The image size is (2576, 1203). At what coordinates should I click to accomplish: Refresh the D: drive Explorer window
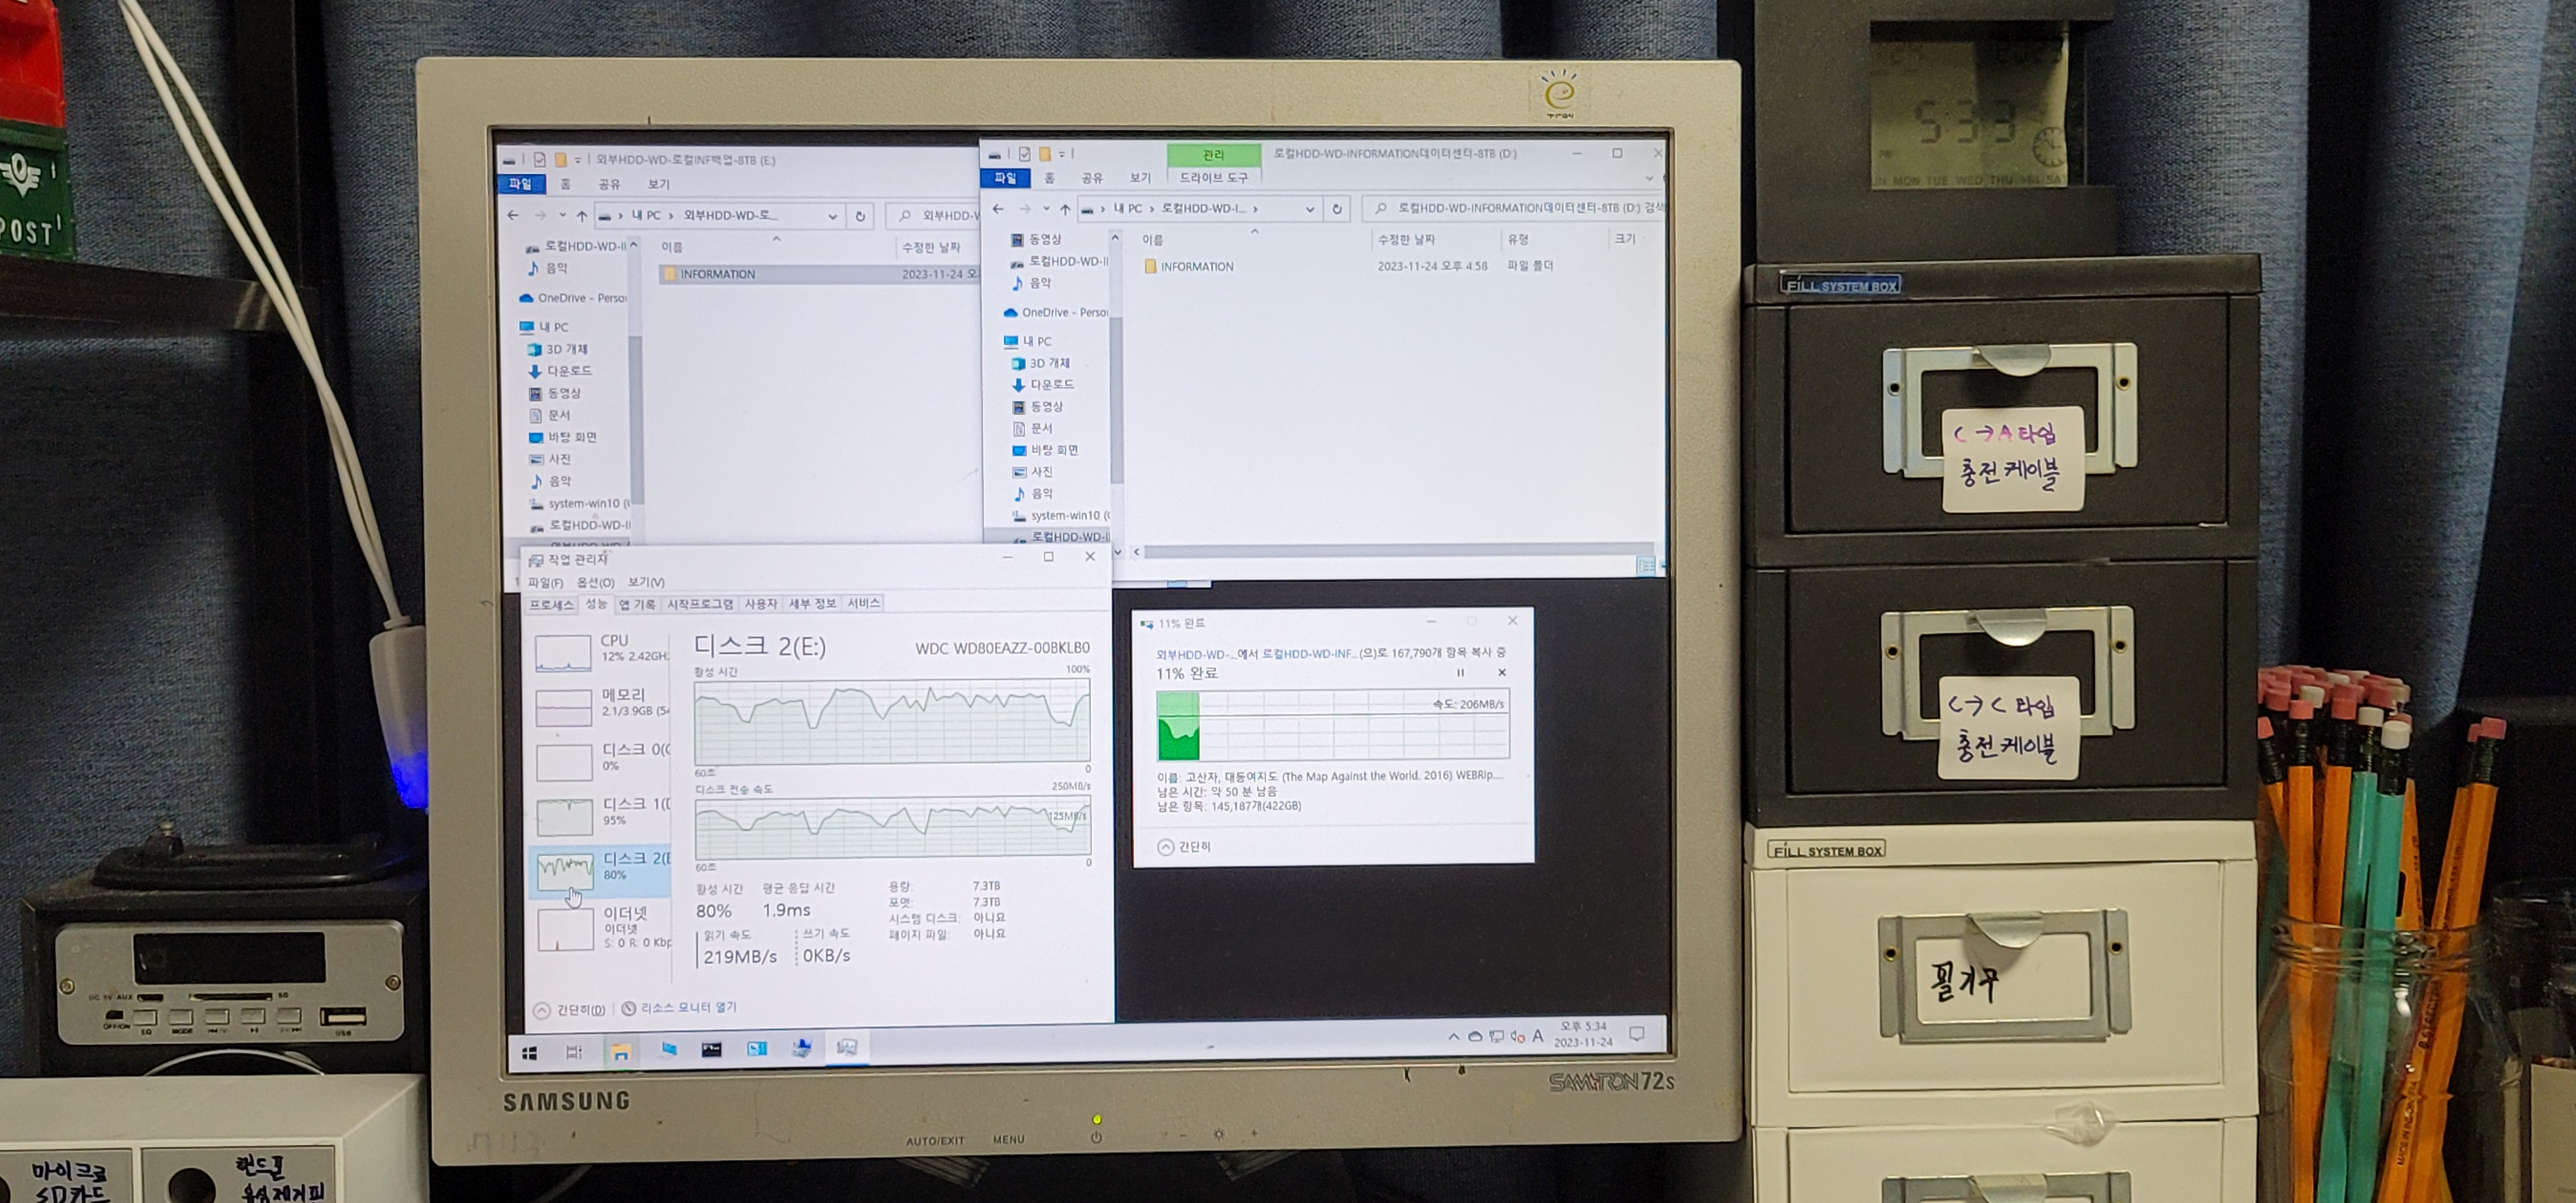point(1337,209)
